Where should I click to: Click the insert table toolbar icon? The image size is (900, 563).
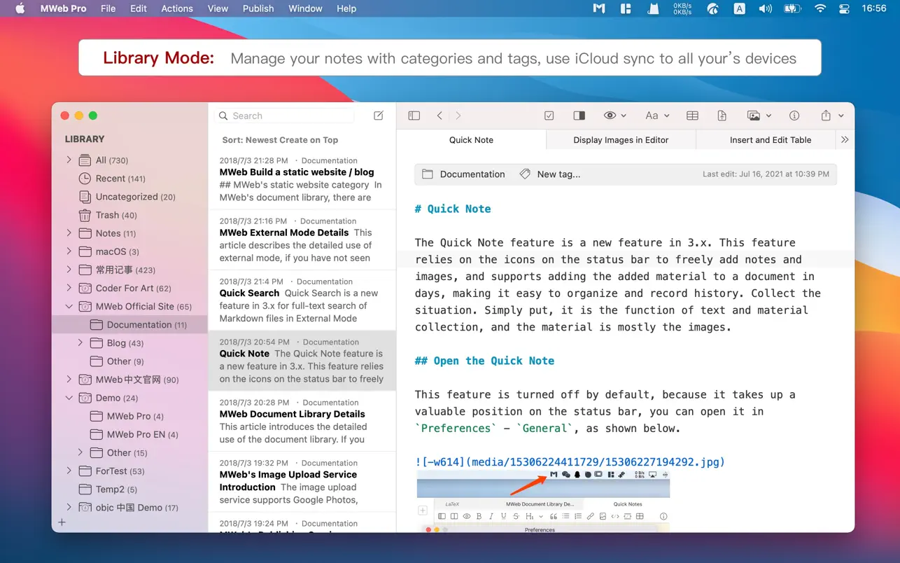tap(692, 116)
